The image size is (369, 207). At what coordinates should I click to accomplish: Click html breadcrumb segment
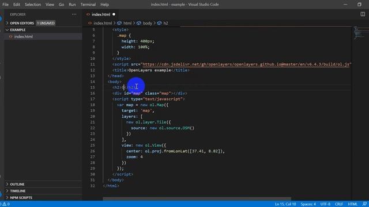click(x=127, y=23)
